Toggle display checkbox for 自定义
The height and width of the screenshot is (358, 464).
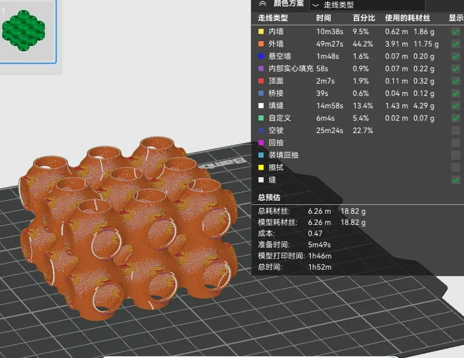[456, 118]
